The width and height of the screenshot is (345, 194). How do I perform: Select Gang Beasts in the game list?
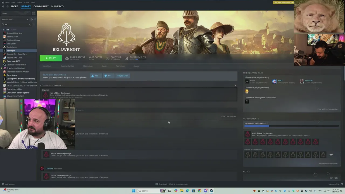tap(12, 75)
